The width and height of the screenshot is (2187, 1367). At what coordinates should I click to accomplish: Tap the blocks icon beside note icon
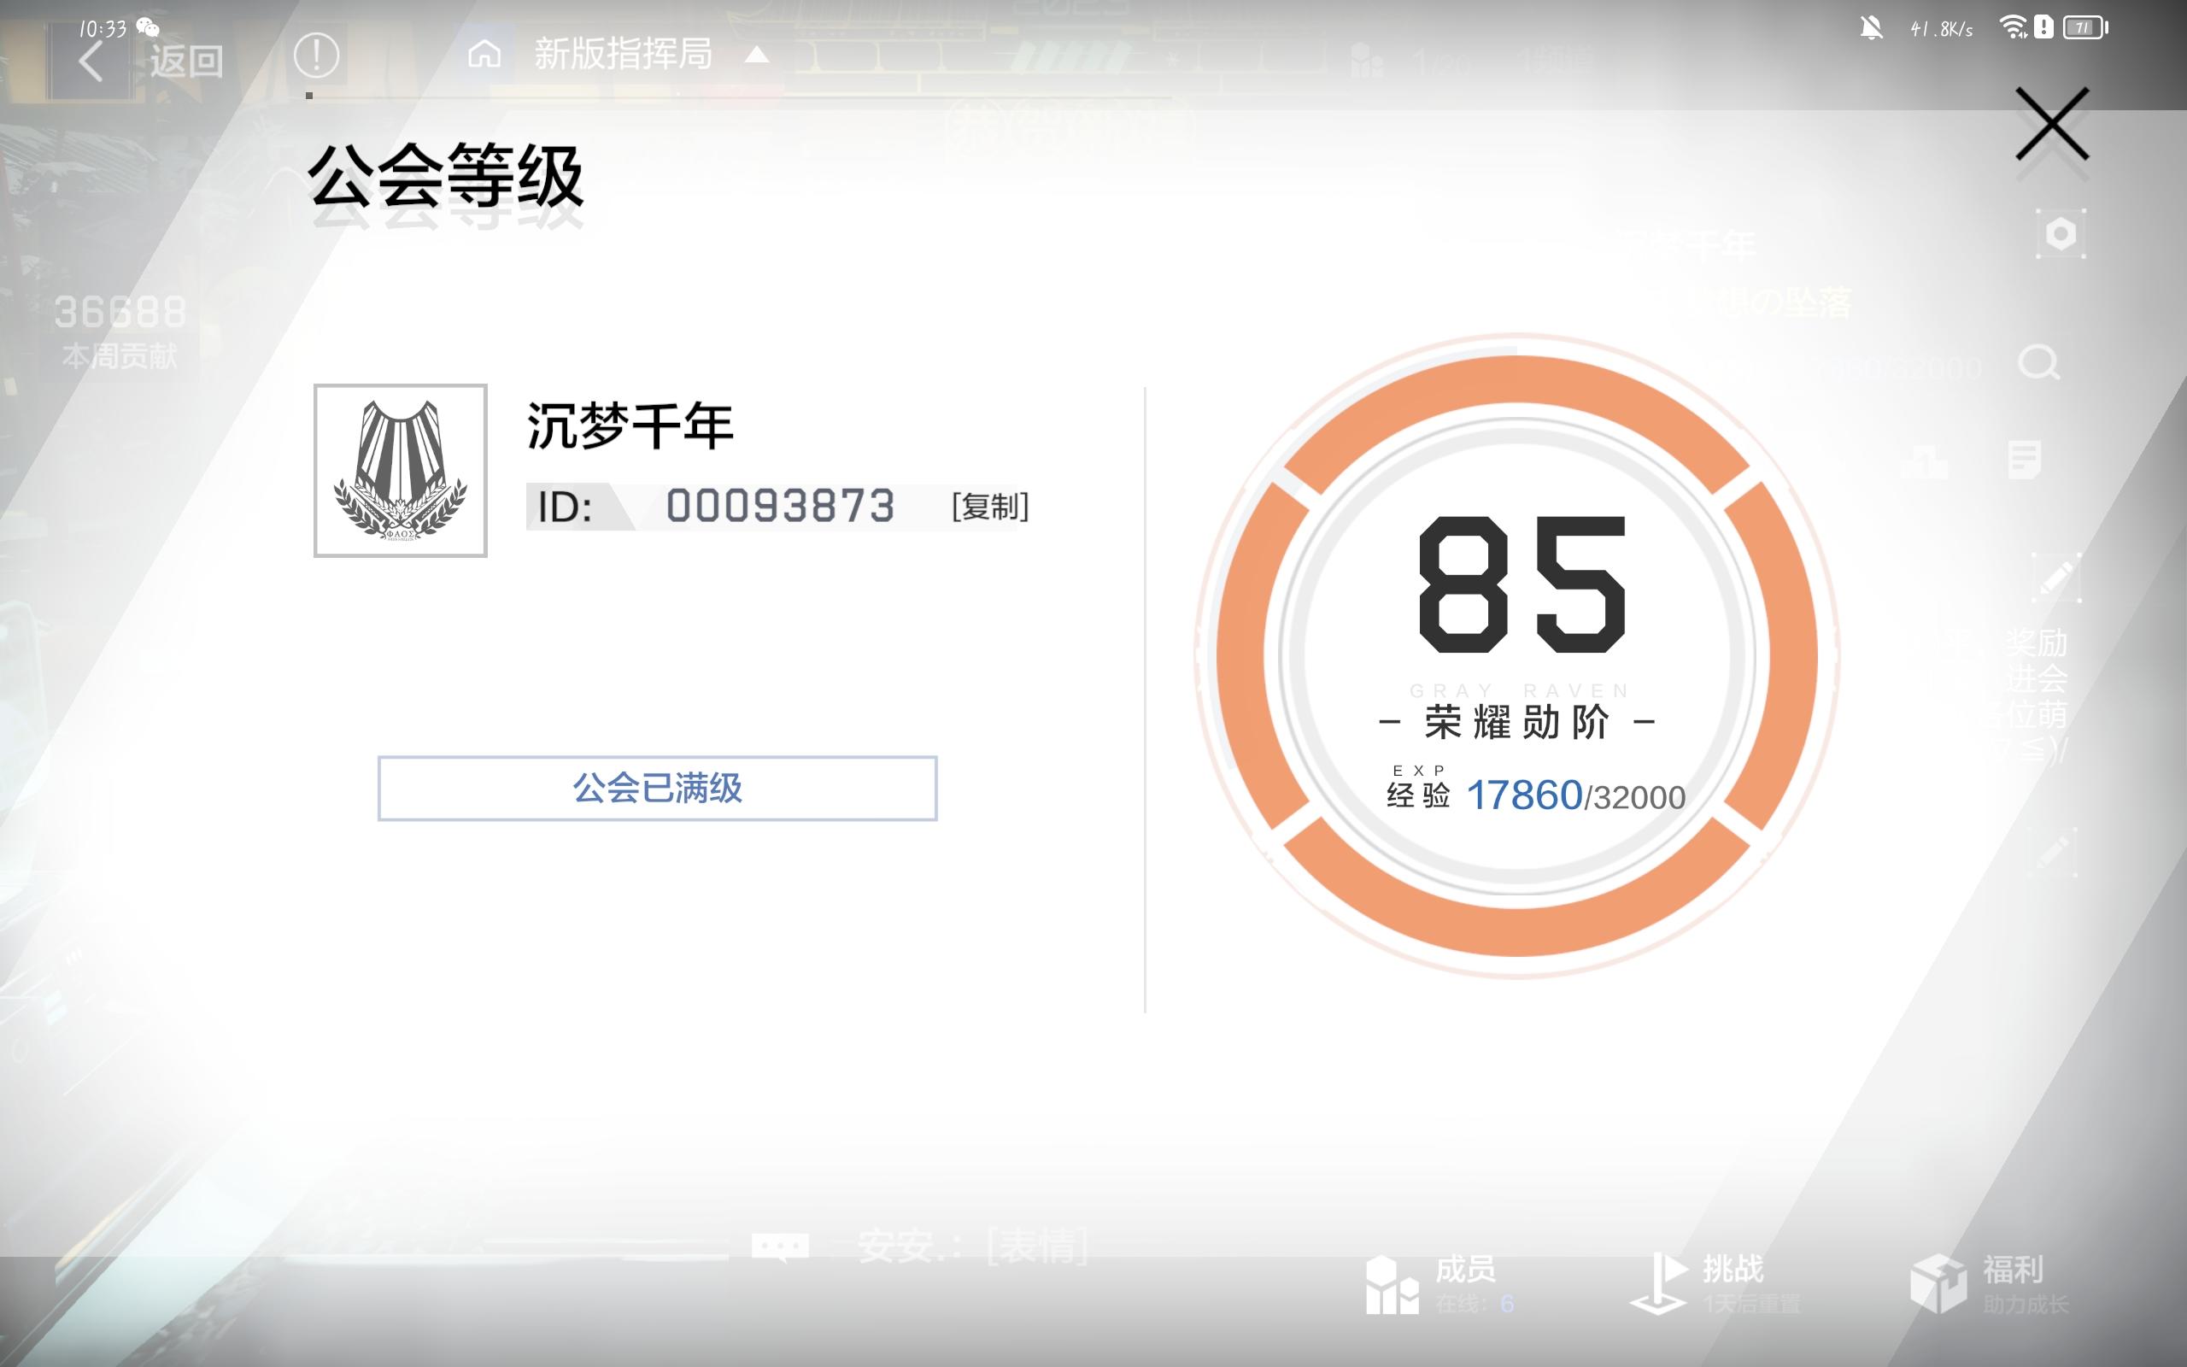click(1923, 461)
